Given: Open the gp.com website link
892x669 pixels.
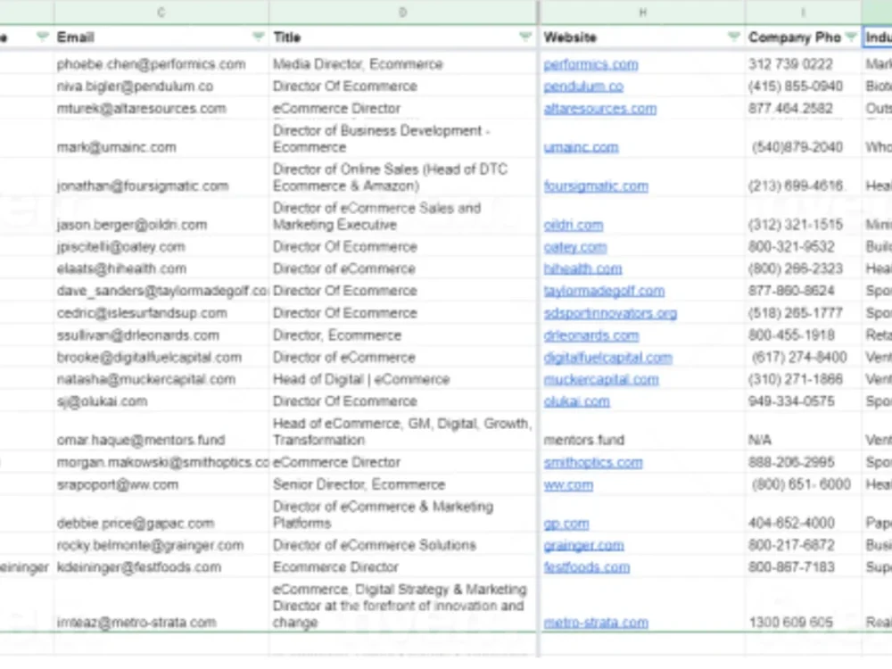Looking at the screenshot, I should pyautogui.click(x=566, y=524).
